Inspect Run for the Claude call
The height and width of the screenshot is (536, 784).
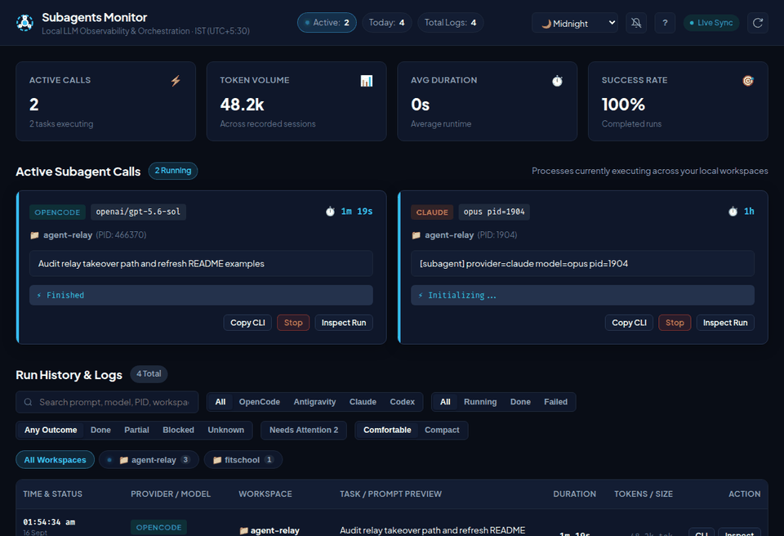725,323
